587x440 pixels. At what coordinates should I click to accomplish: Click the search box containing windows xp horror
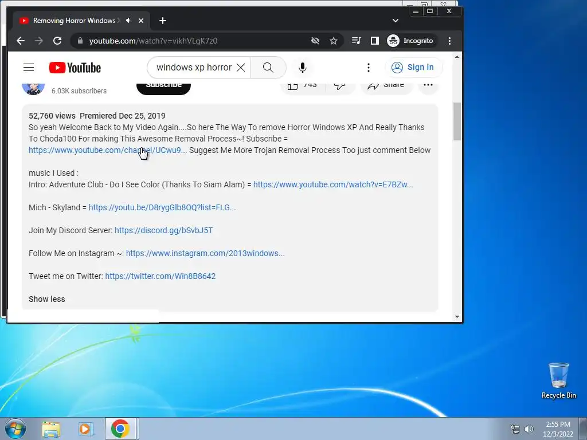coord(194,68)
